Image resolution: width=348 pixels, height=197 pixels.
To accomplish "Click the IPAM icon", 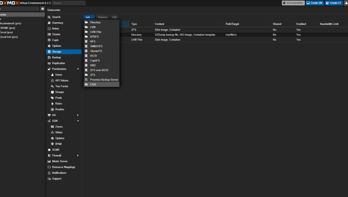I will (x=52, y=144).
